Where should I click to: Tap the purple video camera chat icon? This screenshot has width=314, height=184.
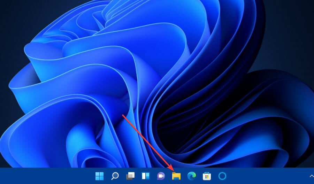161,176
